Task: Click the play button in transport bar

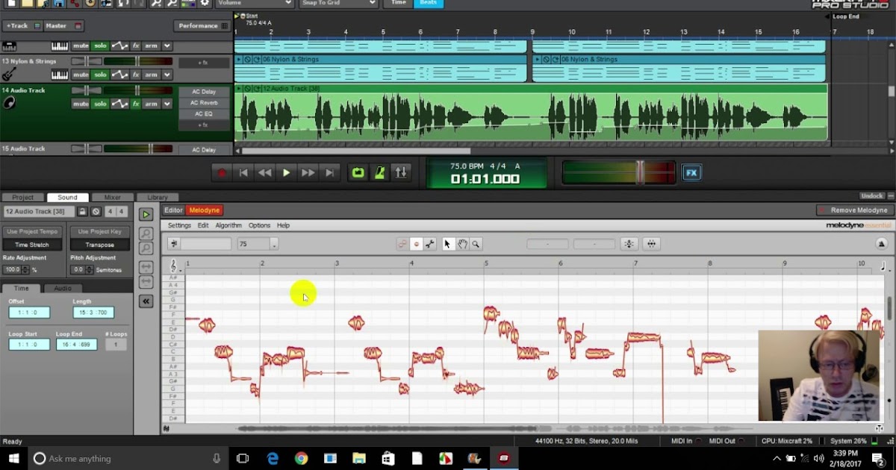Action: (x=286, y=173)
